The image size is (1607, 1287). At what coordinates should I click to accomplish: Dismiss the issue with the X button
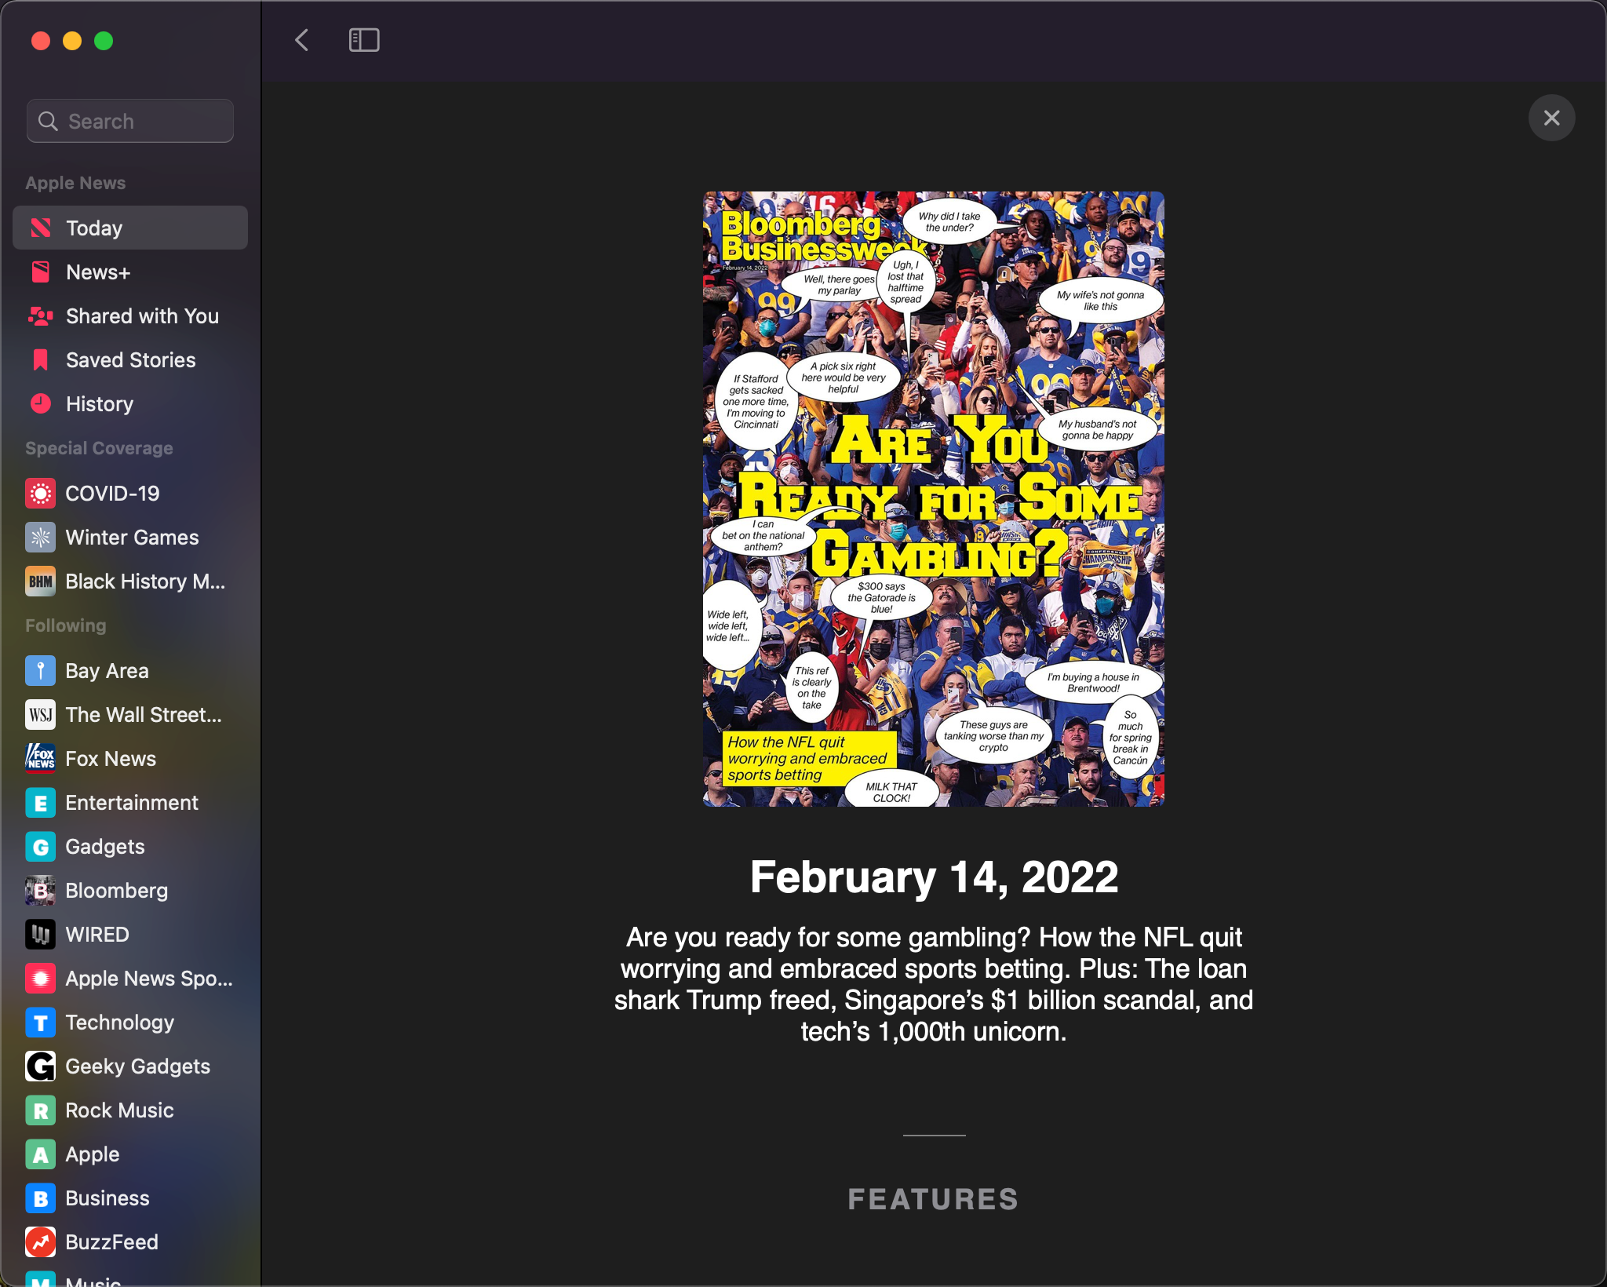(x=1551, y=118)
